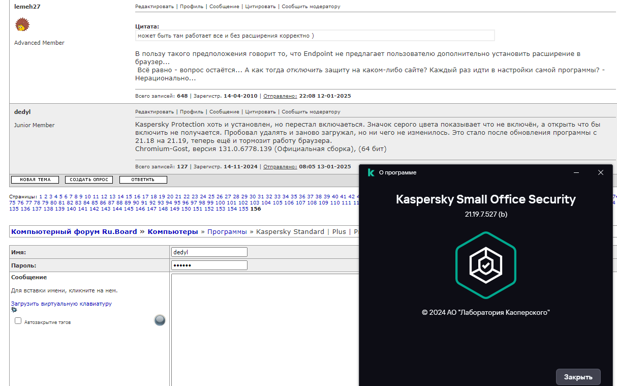
Task: Click the green hexagon shield logo in the Kaspersky dialog
Action: click(x=486, y=264)
